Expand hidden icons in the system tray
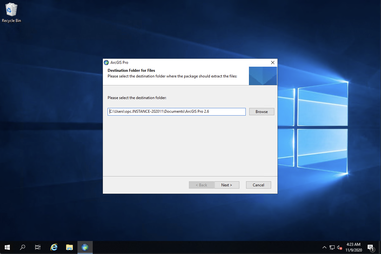Screen dimensions: 381x254 [x=324, y=247]
